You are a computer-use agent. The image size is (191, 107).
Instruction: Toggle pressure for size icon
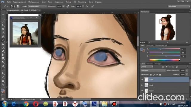click(92, 6)
